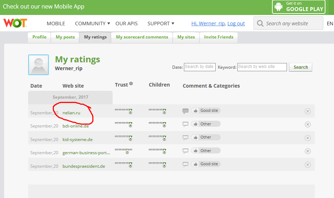Image resolution: width=334 pixels, height=198 pixels.
Task: Click the search magnifier icon
Action: pos(260,23)
